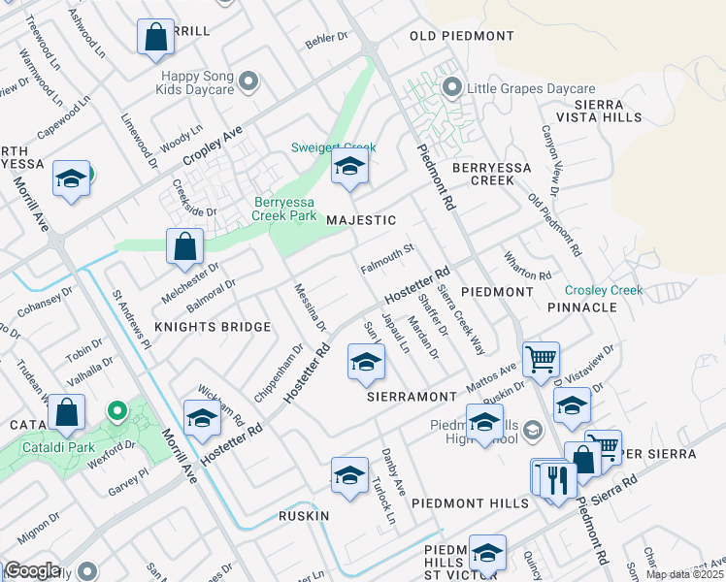This screenshot has height=582, width=726.
Task: Select the Map data ©2025 attribution
Action: pyautogui.click(x=685, y=574)
